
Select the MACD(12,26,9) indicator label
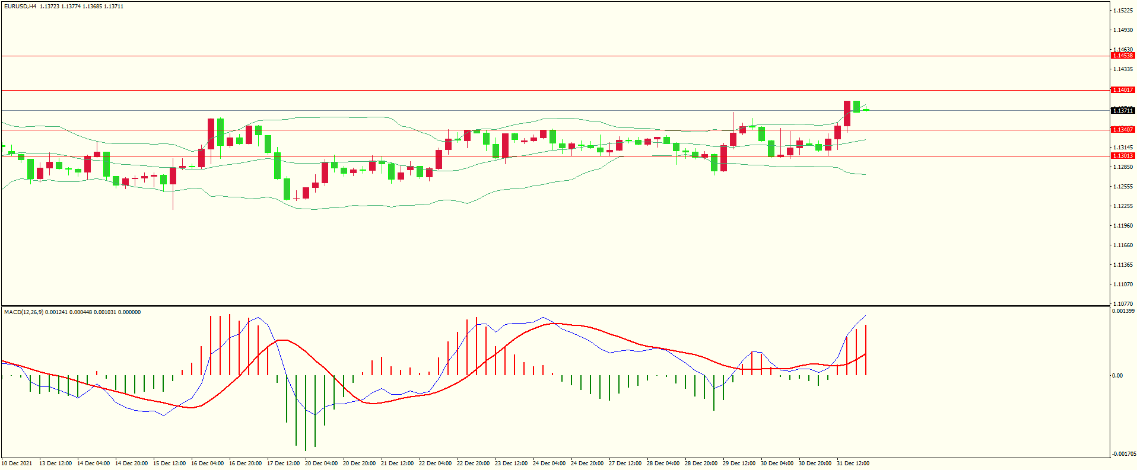point(24,312)
